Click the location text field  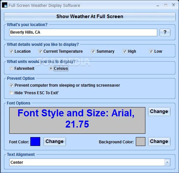pos(83,32)
